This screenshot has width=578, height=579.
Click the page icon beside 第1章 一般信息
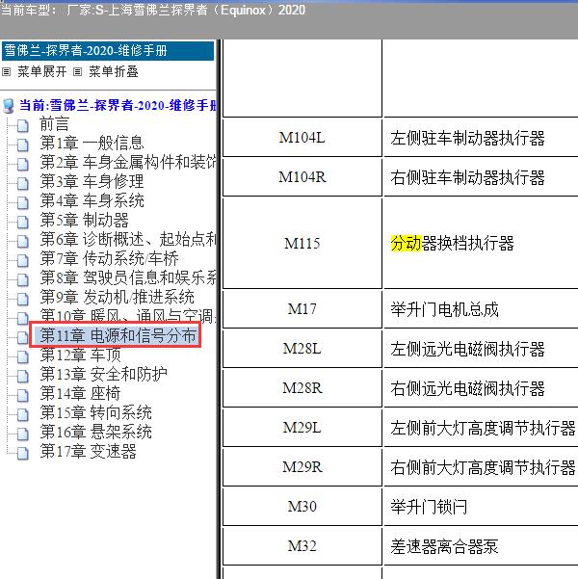pos(23,145)
